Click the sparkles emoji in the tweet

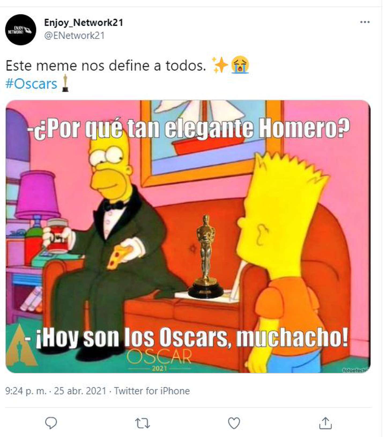point(220,65)
